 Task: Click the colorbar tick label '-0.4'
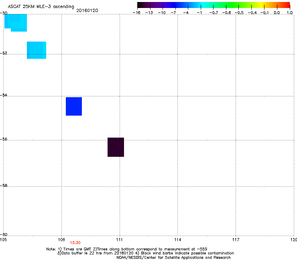pos(252,13)
